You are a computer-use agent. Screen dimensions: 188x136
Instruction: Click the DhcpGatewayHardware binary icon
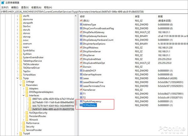[81, 36]
